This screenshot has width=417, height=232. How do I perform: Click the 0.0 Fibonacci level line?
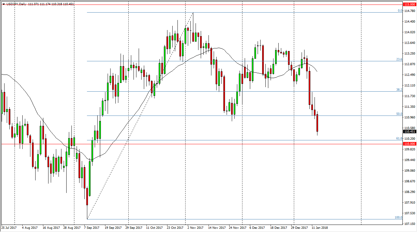(x=226, y=12)
